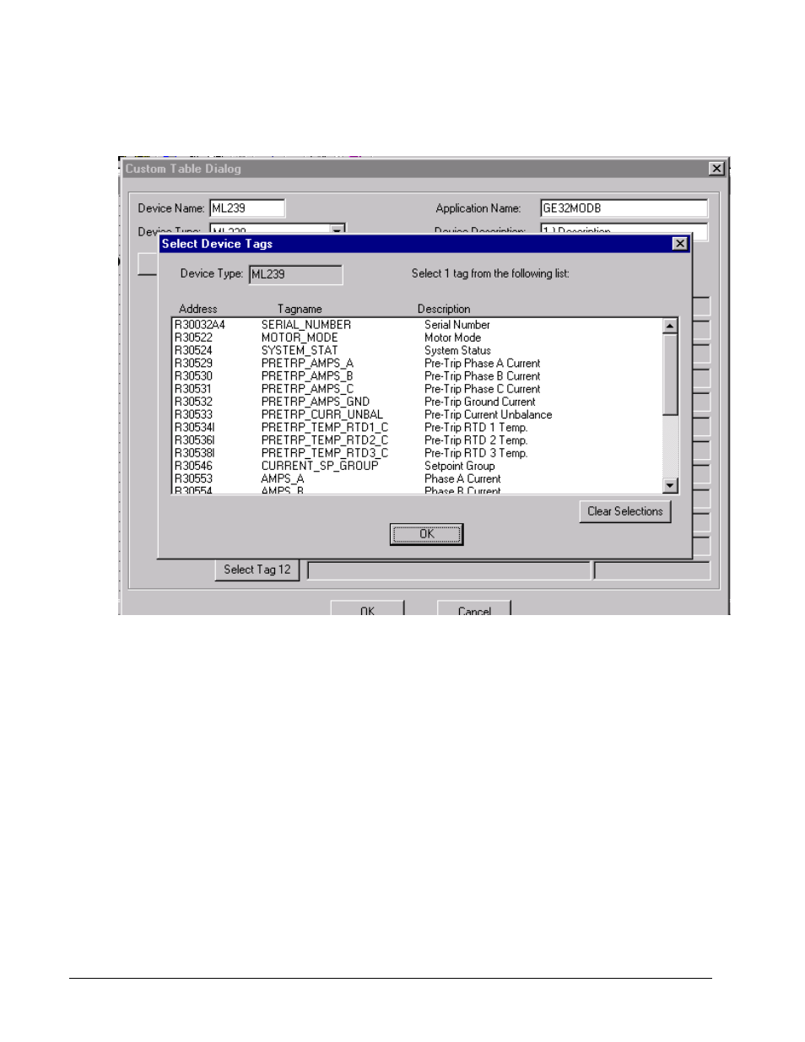Image resolution: width=805 pixels, height=1042 pixels.
Task: Click the Clear Selections button
Action: 624,511
